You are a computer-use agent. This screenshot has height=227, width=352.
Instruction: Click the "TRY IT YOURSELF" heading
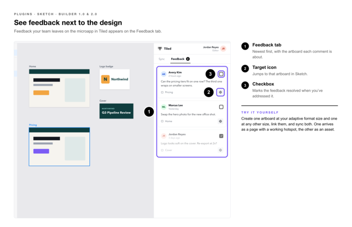coord(260,112)
